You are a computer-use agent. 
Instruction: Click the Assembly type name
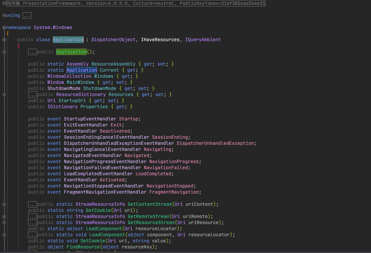78,64
